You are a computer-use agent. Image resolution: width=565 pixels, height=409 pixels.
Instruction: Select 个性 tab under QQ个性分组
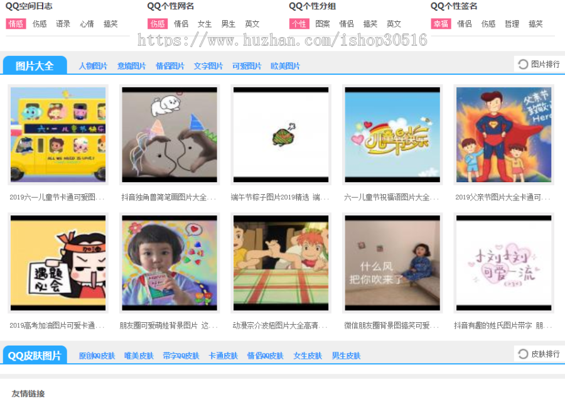click(x=299, y=24)
